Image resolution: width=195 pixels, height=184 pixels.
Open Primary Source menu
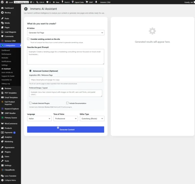click(10, 118)
